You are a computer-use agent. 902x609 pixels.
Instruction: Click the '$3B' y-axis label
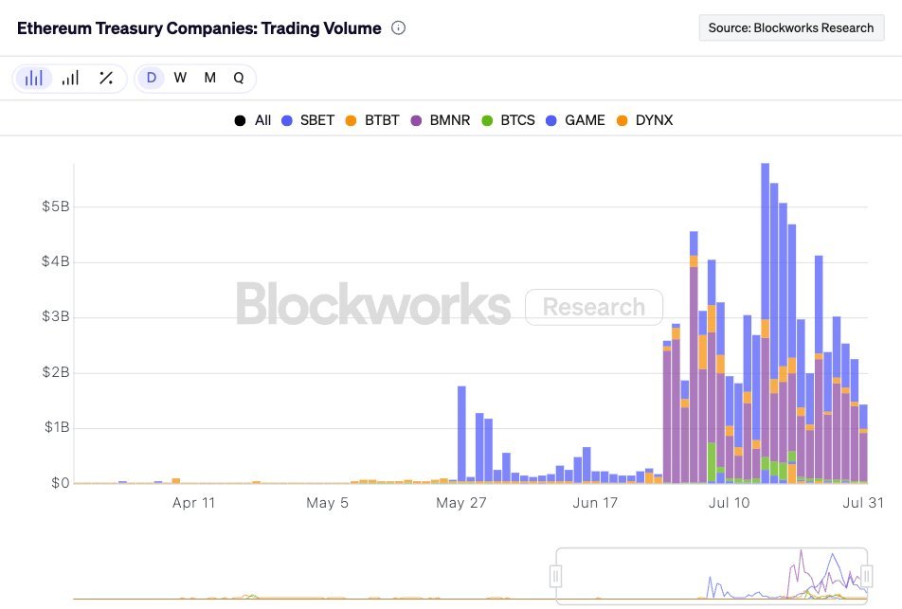(55, 316)
